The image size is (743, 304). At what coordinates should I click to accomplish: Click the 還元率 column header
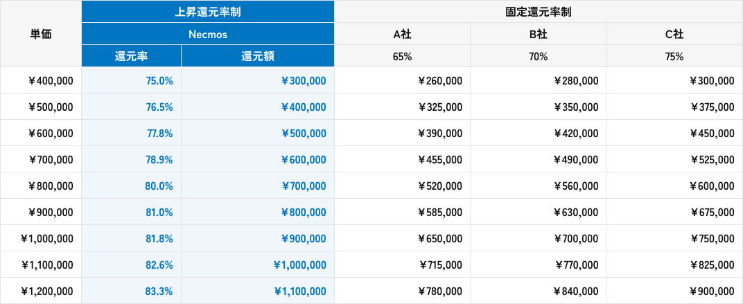click(x=131, y=56)
